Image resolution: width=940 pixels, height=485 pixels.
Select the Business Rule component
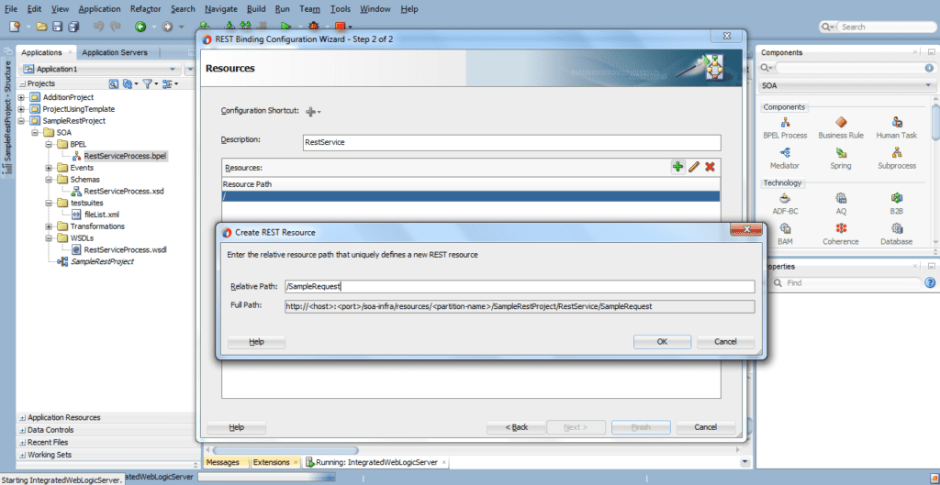point(841,128)
